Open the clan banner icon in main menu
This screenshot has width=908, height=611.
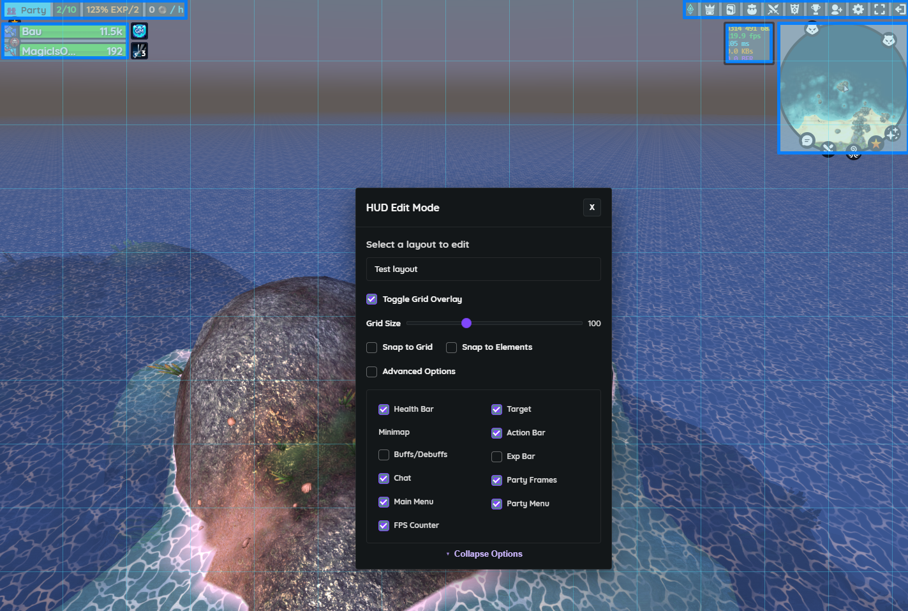click(x=794, y=10)
